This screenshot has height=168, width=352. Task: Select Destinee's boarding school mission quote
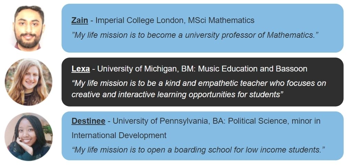click(x=198, y=150)
